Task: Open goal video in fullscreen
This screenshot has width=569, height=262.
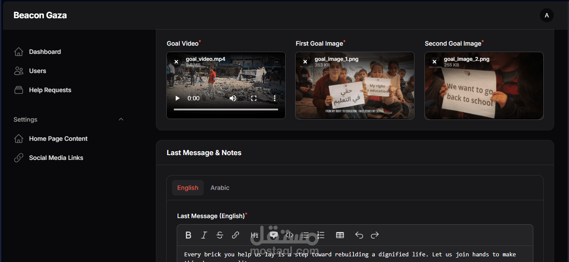Action: [254, 98]
